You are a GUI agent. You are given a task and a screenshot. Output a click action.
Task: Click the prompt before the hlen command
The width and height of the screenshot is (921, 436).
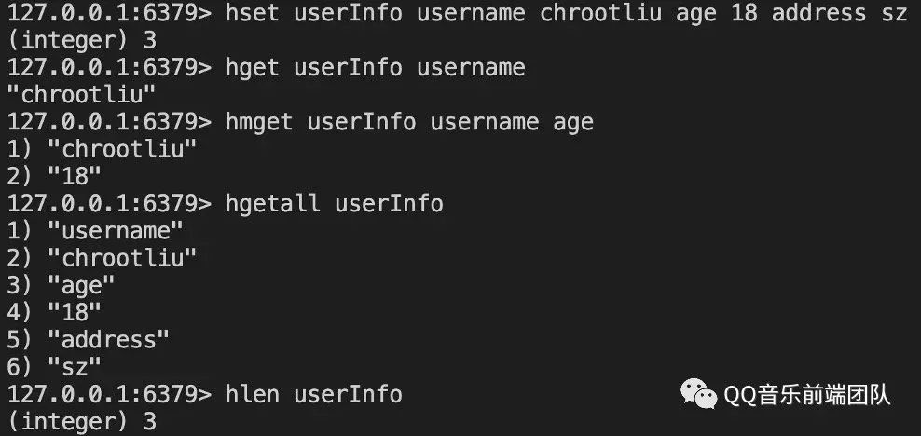[108, 393]
